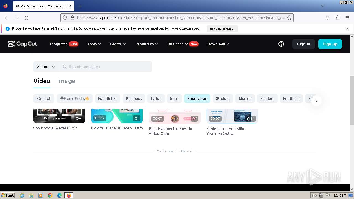The width and height of the screenshot is (354, 199).
Task: Expand the Resources menu
Action: [147, 44]
